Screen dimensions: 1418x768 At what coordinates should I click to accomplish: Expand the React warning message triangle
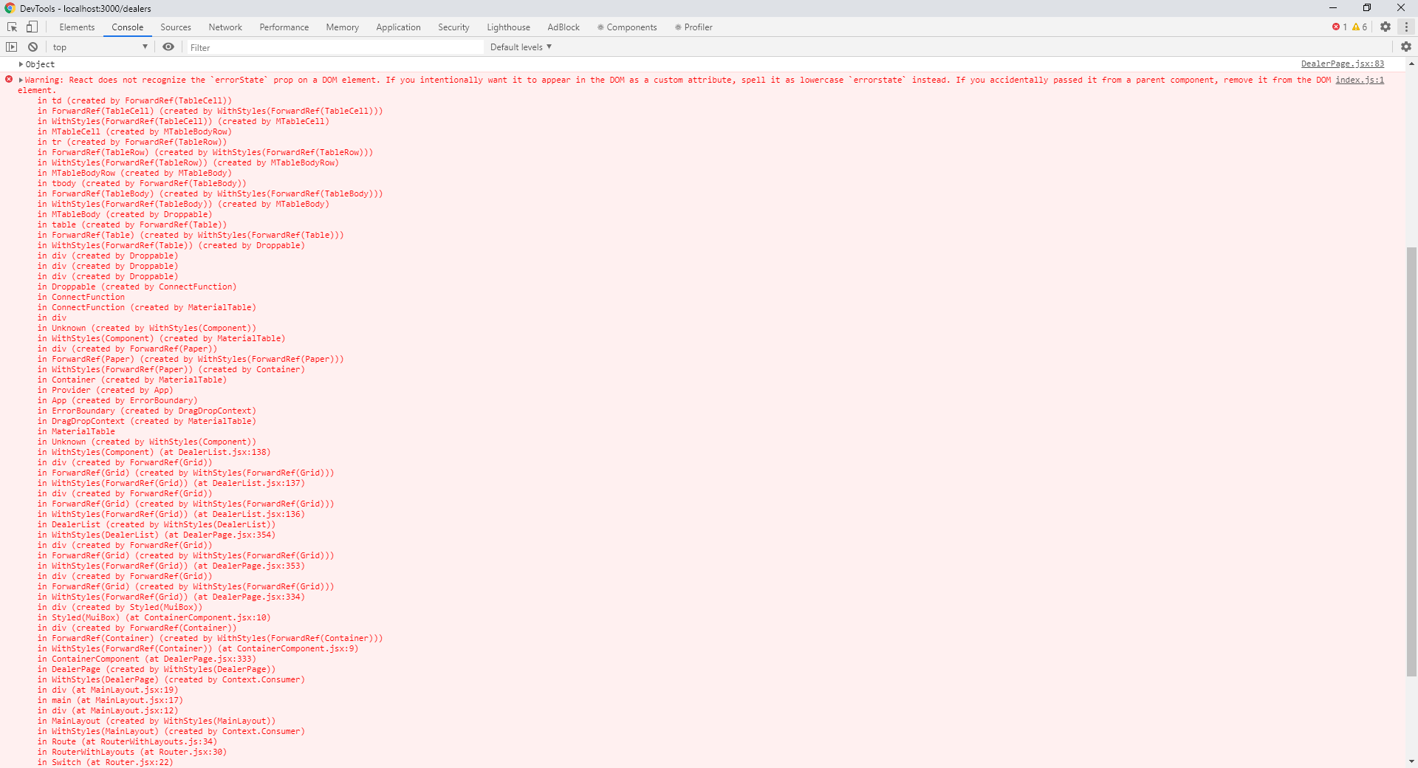point(21,80)
